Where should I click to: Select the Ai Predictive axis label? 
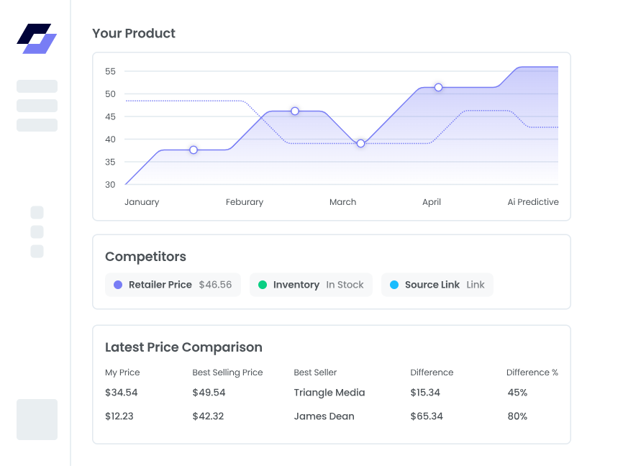(x=533, y=202)
